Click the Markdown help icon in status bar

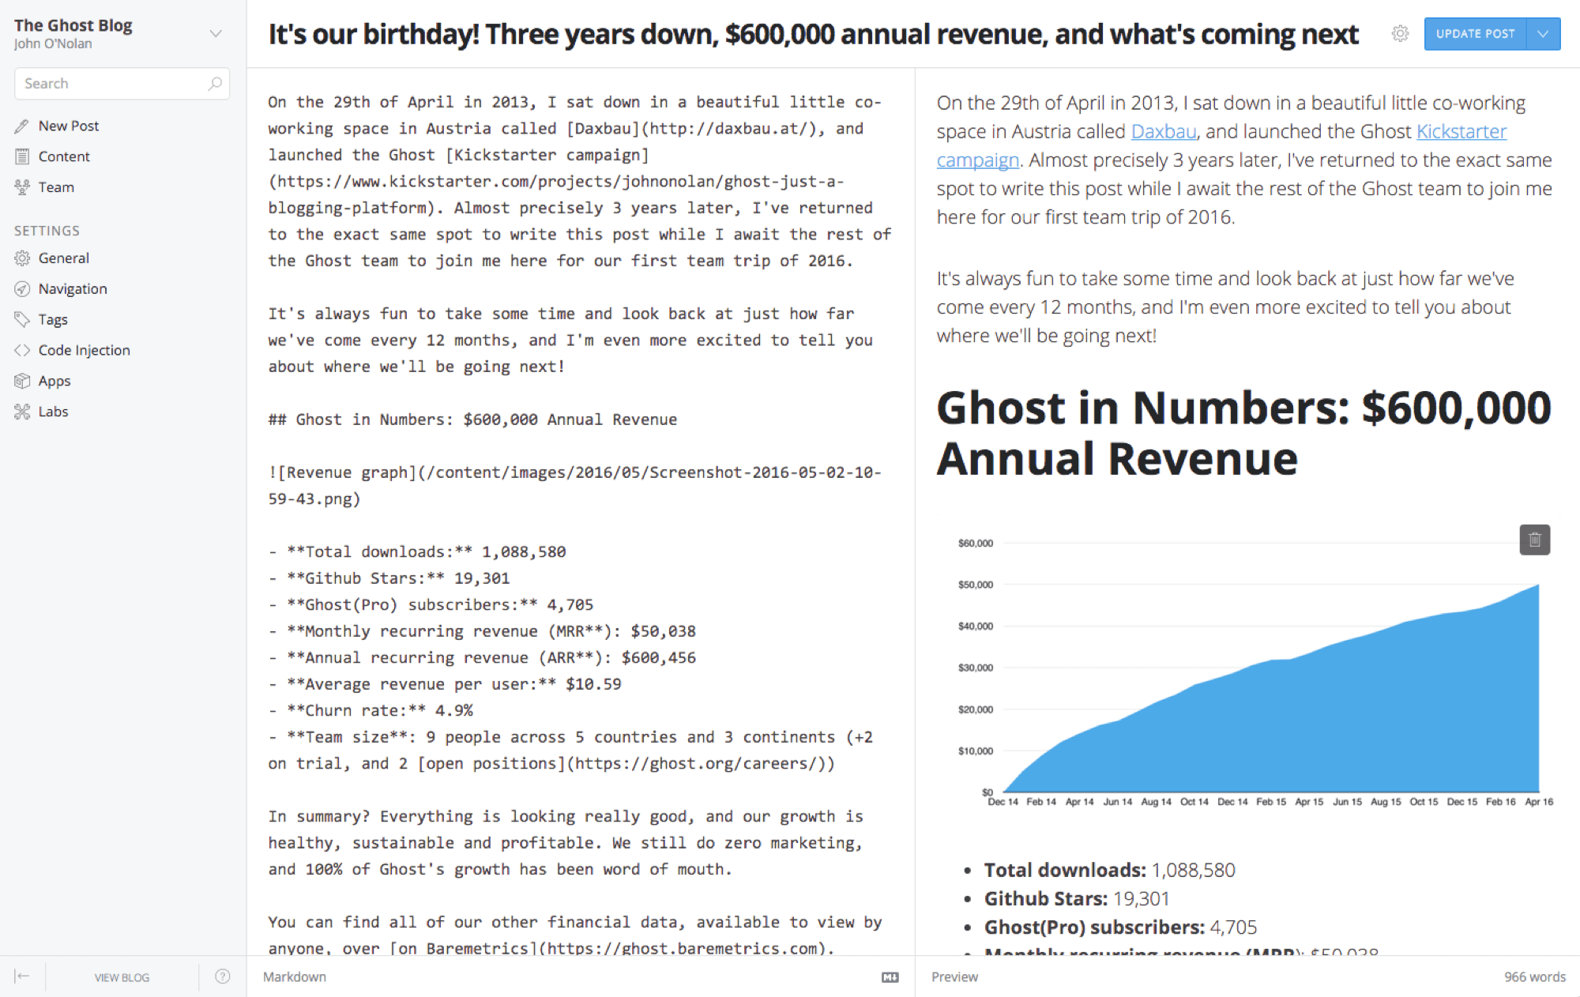[890, 976]
